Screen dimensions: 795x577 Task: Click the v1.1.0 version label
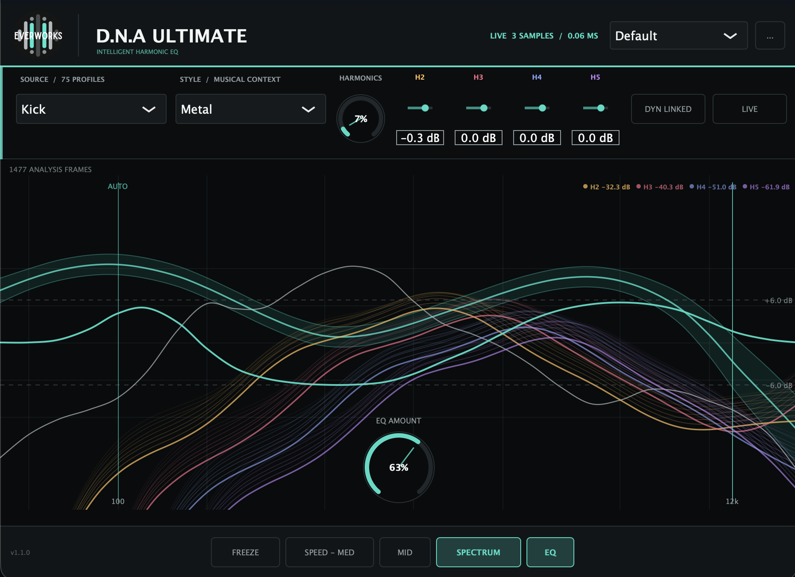[x=20, y=553]
